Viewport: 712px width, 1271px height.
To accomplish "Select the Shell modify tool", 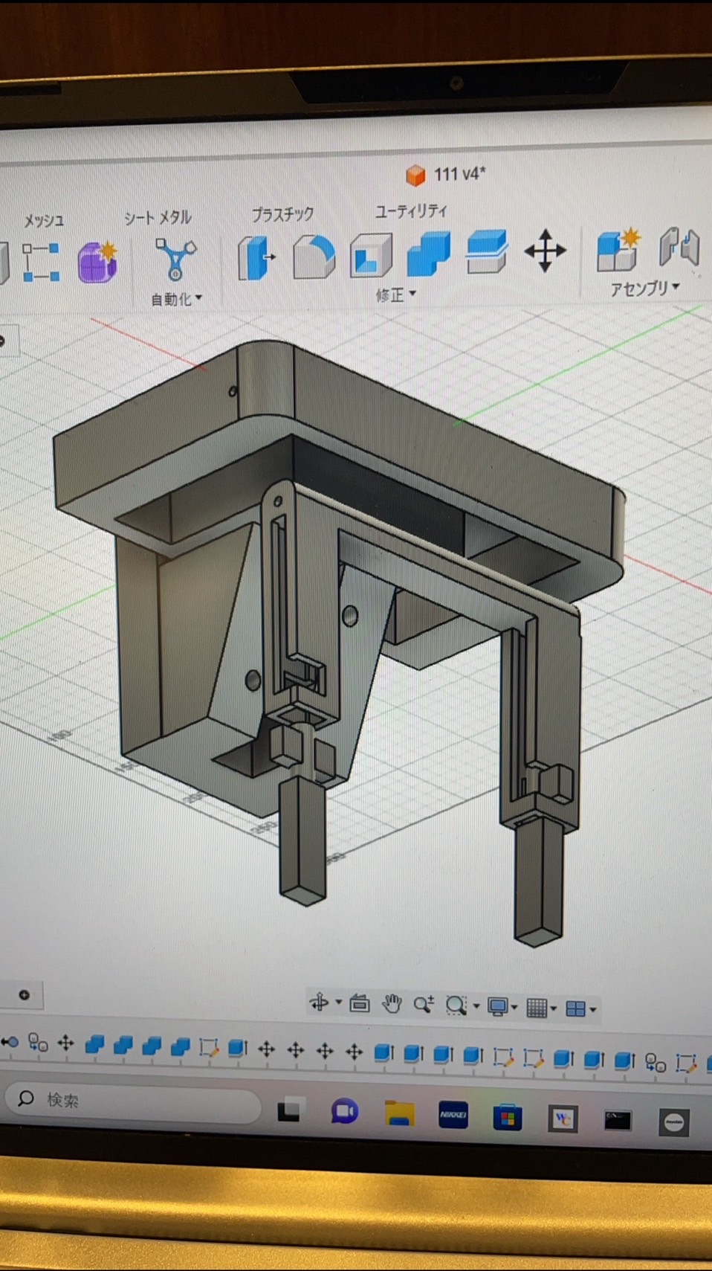I will click(x=371, y=254).
